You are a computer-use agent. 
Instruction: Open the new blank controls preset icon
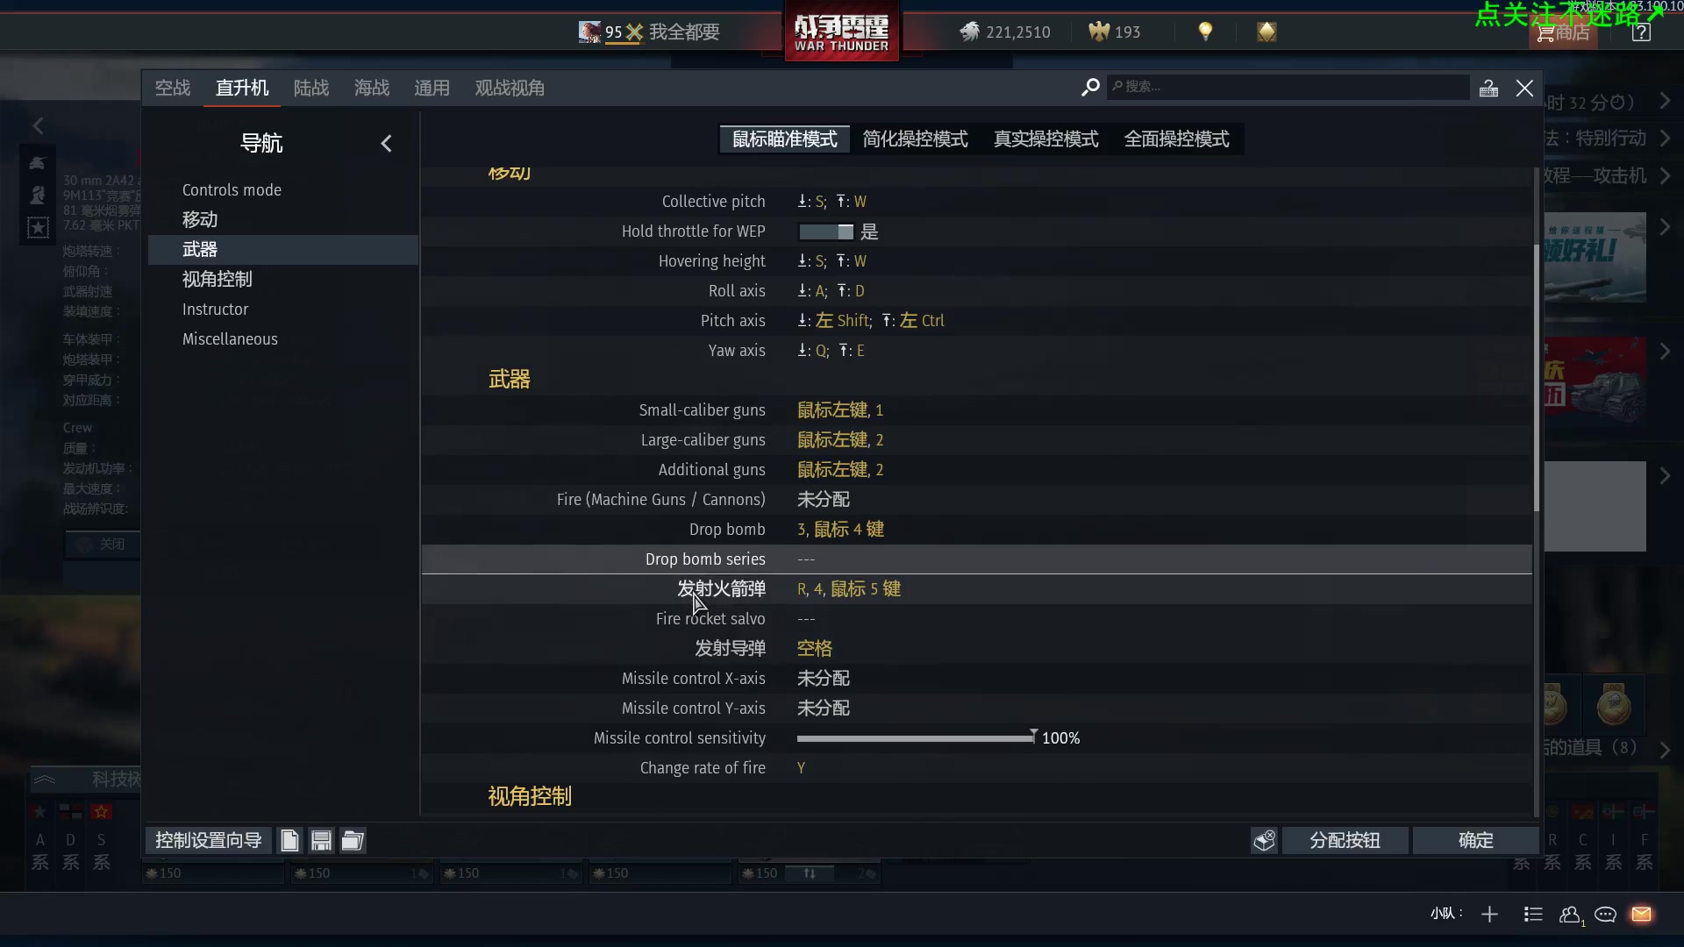coord(289,841)
